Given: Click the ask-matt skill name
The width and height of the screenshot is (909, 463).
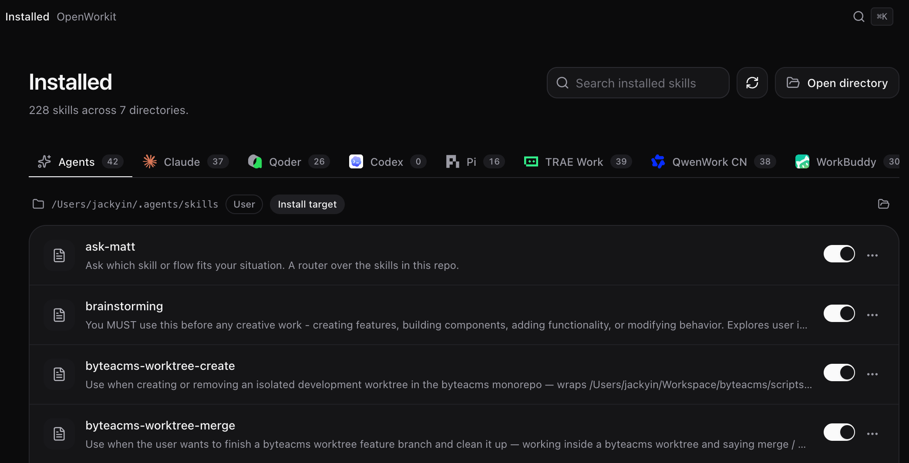Looking at the screenshot, I should pyautogui.click(x=110, y=247).
